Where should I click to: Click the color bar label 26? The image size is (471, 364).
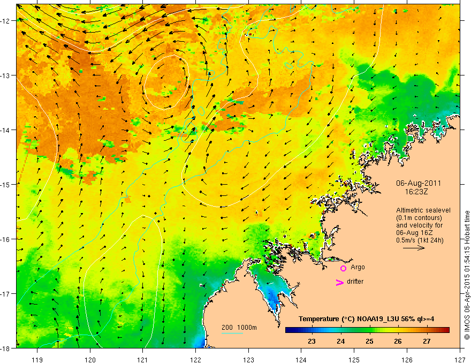[398, 341]
